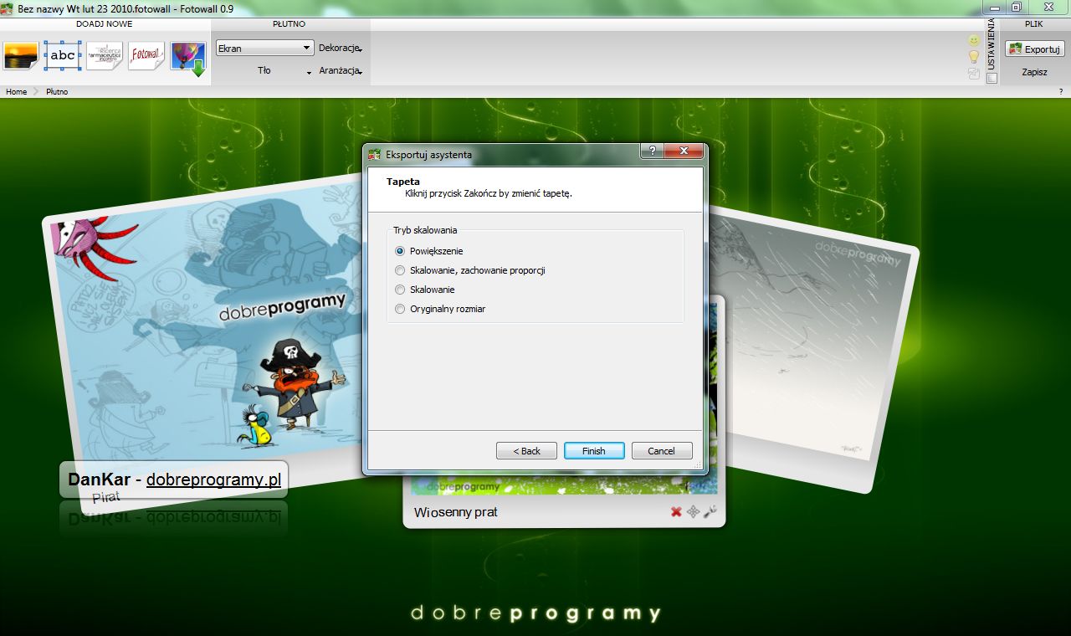Add new text with the abc icon

[63, 56]
